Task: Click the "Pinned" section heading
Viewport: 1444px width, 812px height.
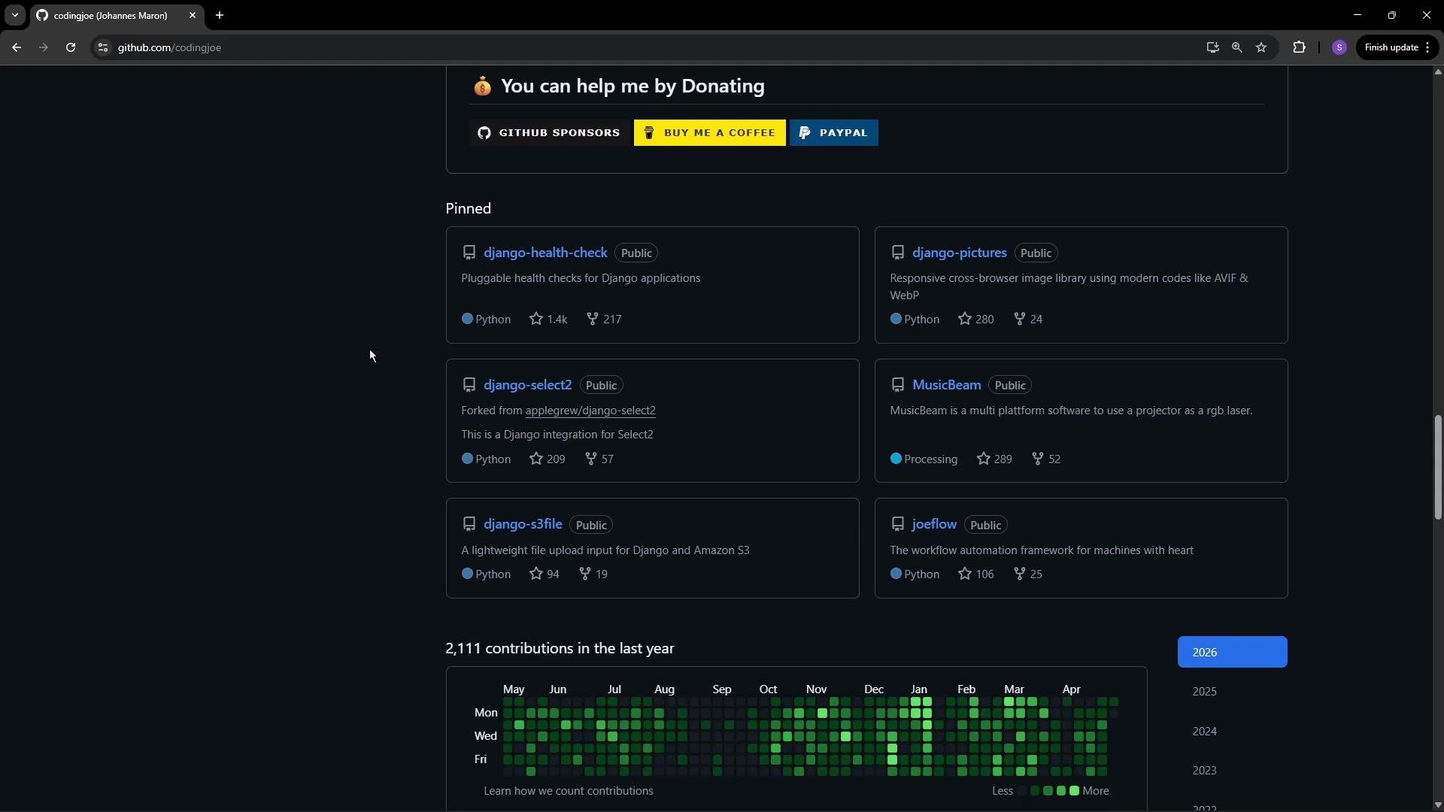Action: (468, 209)
